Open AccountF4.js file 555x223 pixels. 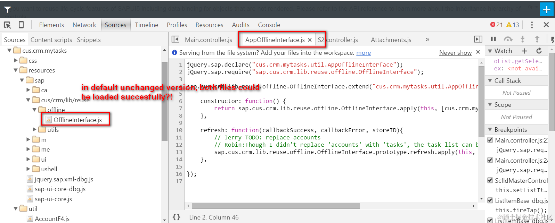[52, 219]
